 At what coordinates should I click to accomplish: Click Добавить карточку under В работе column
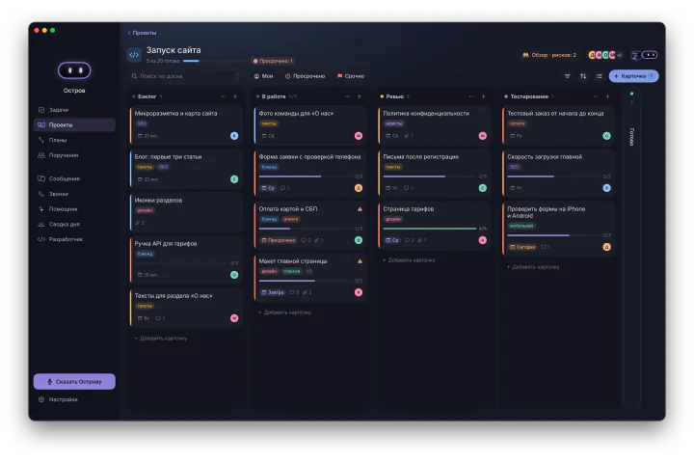285,313
